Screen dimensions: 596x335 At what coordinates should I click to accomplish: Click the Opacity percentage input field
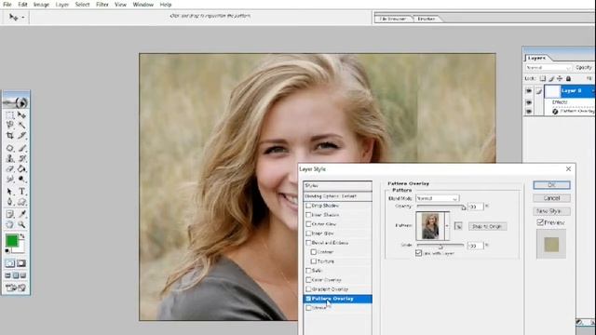[x=476, y=207]
